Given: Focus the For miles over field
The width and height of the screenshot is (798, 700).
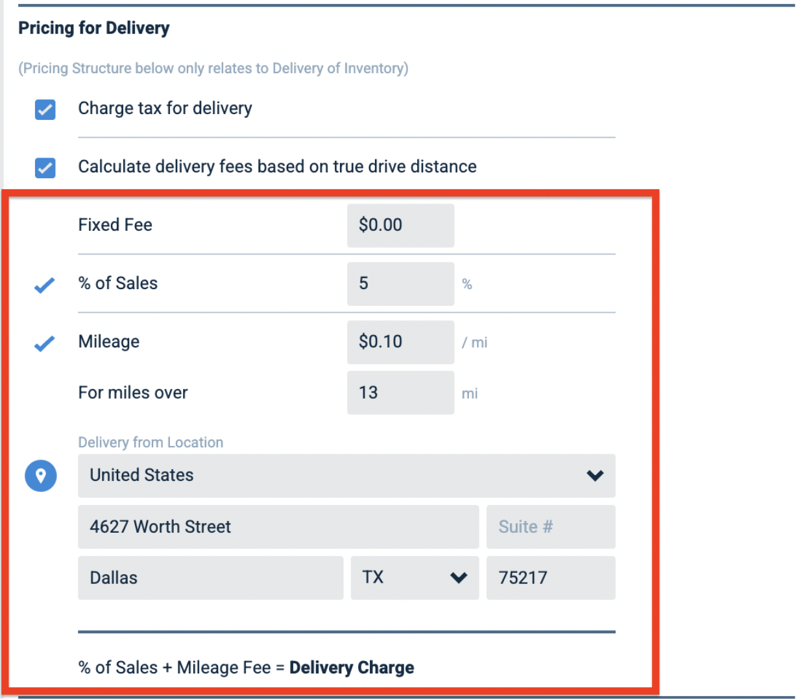Looking at the screenshot, I should point(400,393).
